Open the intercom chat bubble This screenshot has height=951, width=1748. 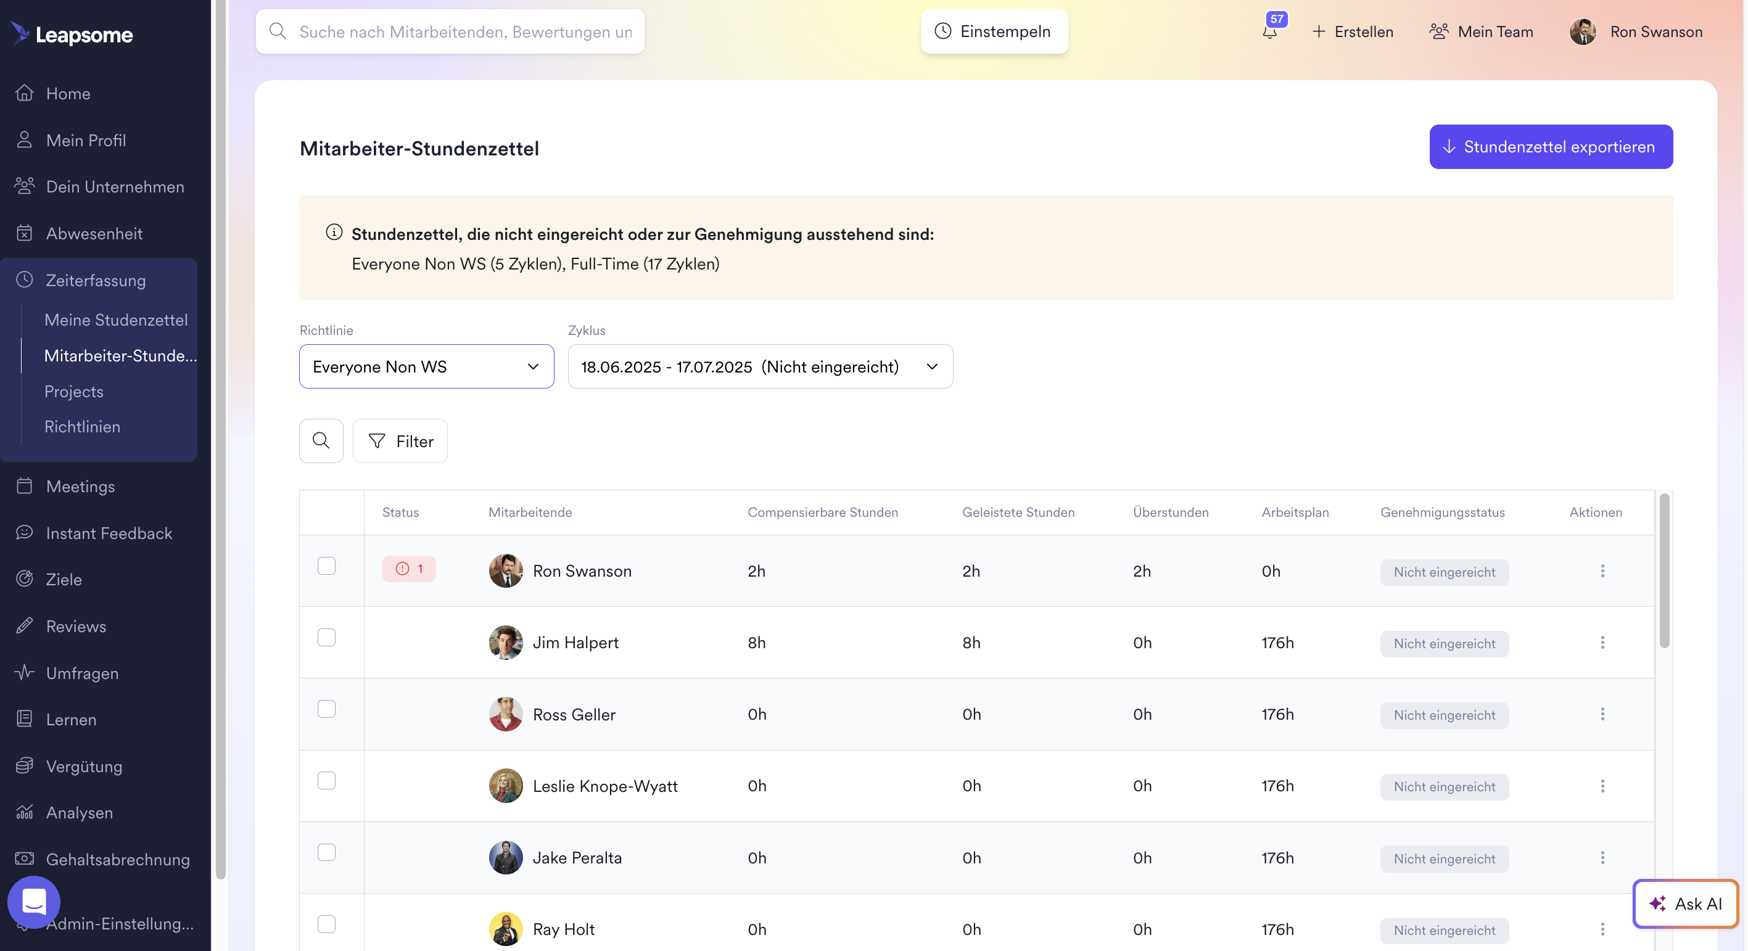34,902
